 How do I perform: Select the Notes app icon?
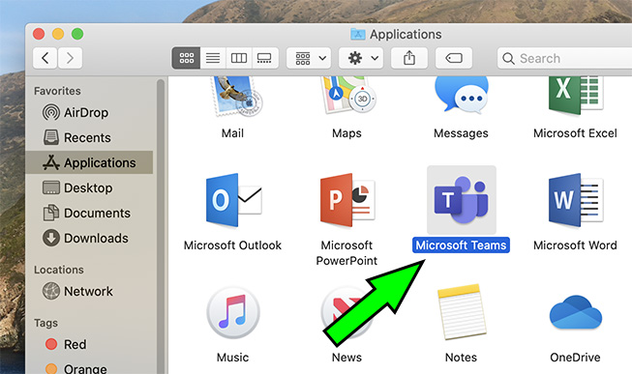(461, 312)
